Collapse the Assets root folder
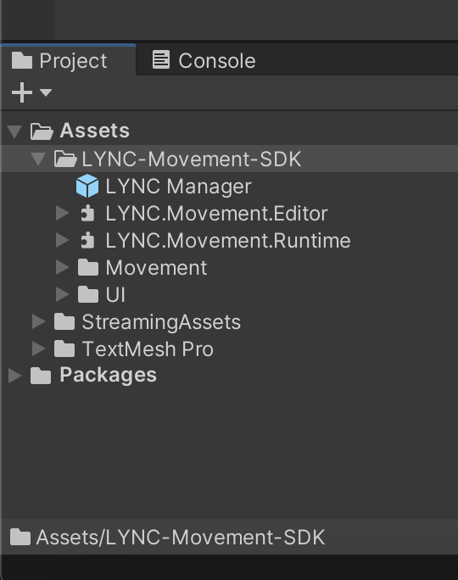458x580 pixels. [x=14, y=131]
